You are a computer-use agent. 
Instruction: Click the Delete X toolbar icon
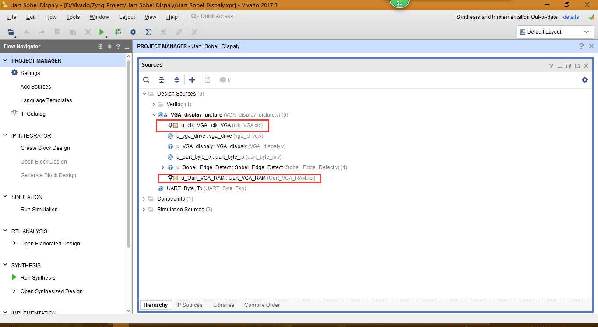tap(88, 32)
